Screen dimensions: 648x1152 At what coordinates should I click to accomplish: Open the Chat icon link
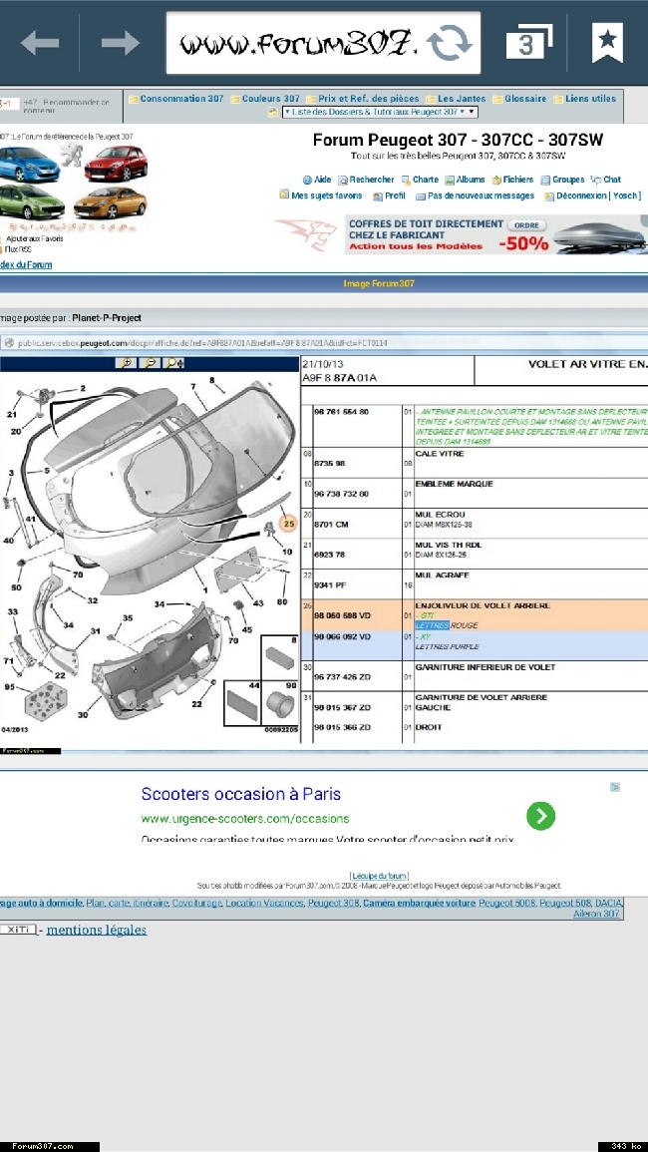606,180
